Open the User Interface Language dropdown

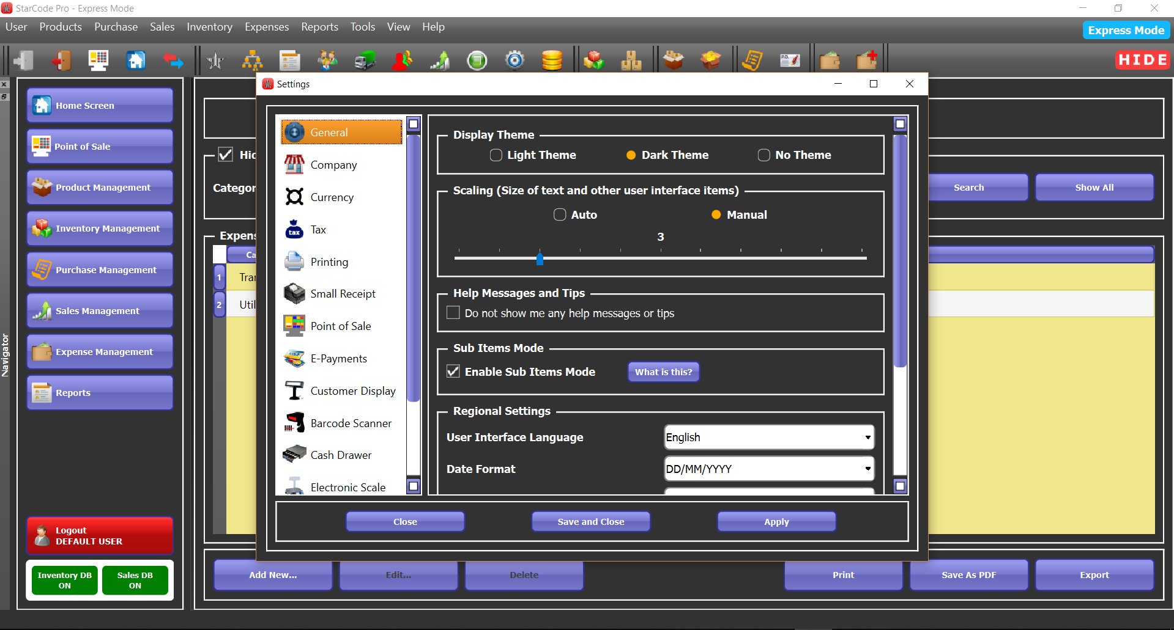(867, 437)
